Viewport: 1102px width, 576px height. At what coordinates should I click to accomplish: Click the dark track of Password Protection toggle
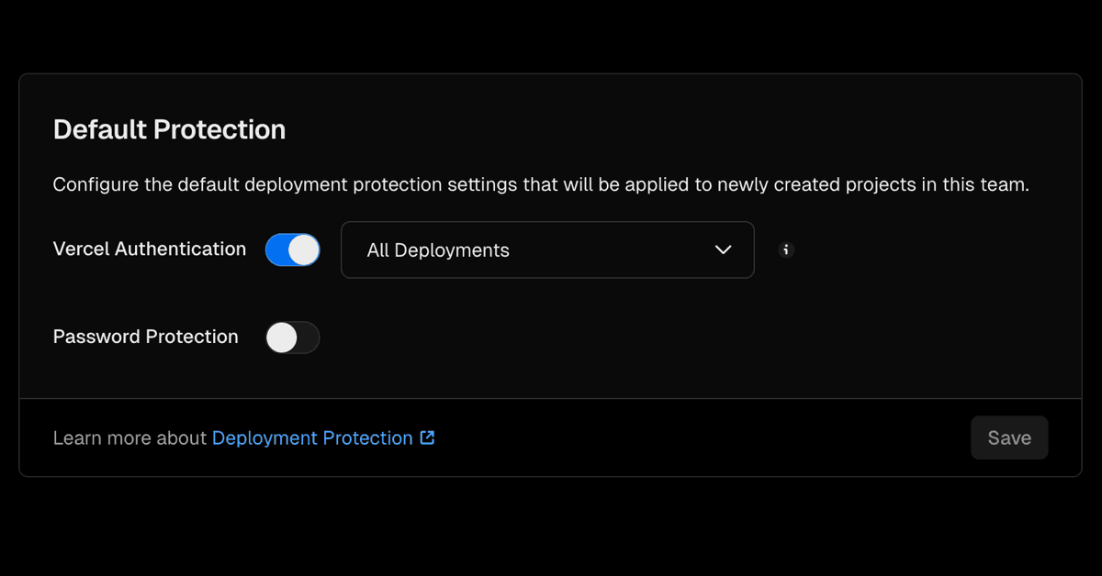point(309,338)
